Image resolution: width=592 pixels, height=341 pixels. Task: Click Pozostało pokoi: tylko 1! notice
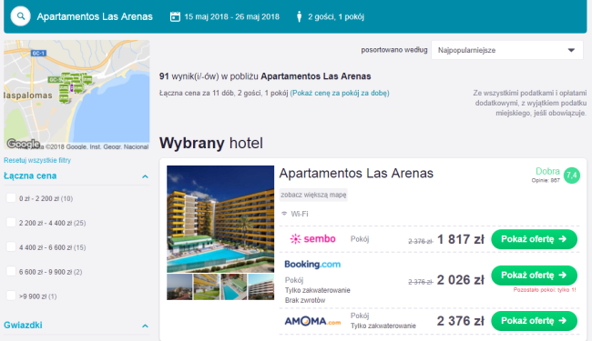point(545,290)
